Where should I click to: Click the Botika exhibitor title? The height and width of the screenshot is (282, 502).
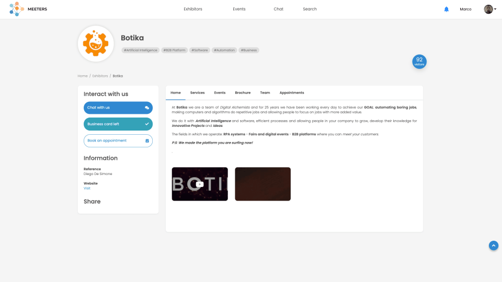tap(132, 38)
